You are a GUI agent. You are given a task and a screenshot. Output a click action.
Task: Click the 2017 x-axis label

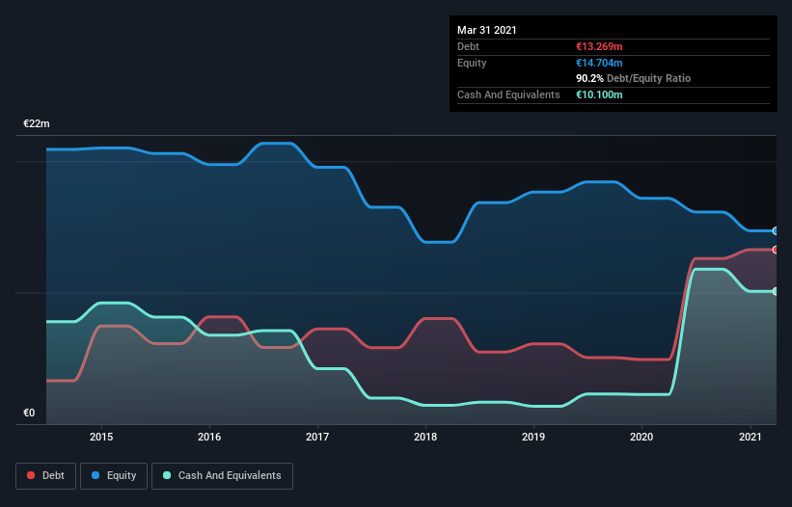click(x=317, y=437)
